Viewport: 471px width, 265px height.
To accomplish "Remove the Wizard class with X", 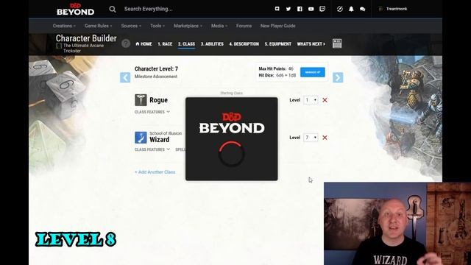I will (325, 138).
